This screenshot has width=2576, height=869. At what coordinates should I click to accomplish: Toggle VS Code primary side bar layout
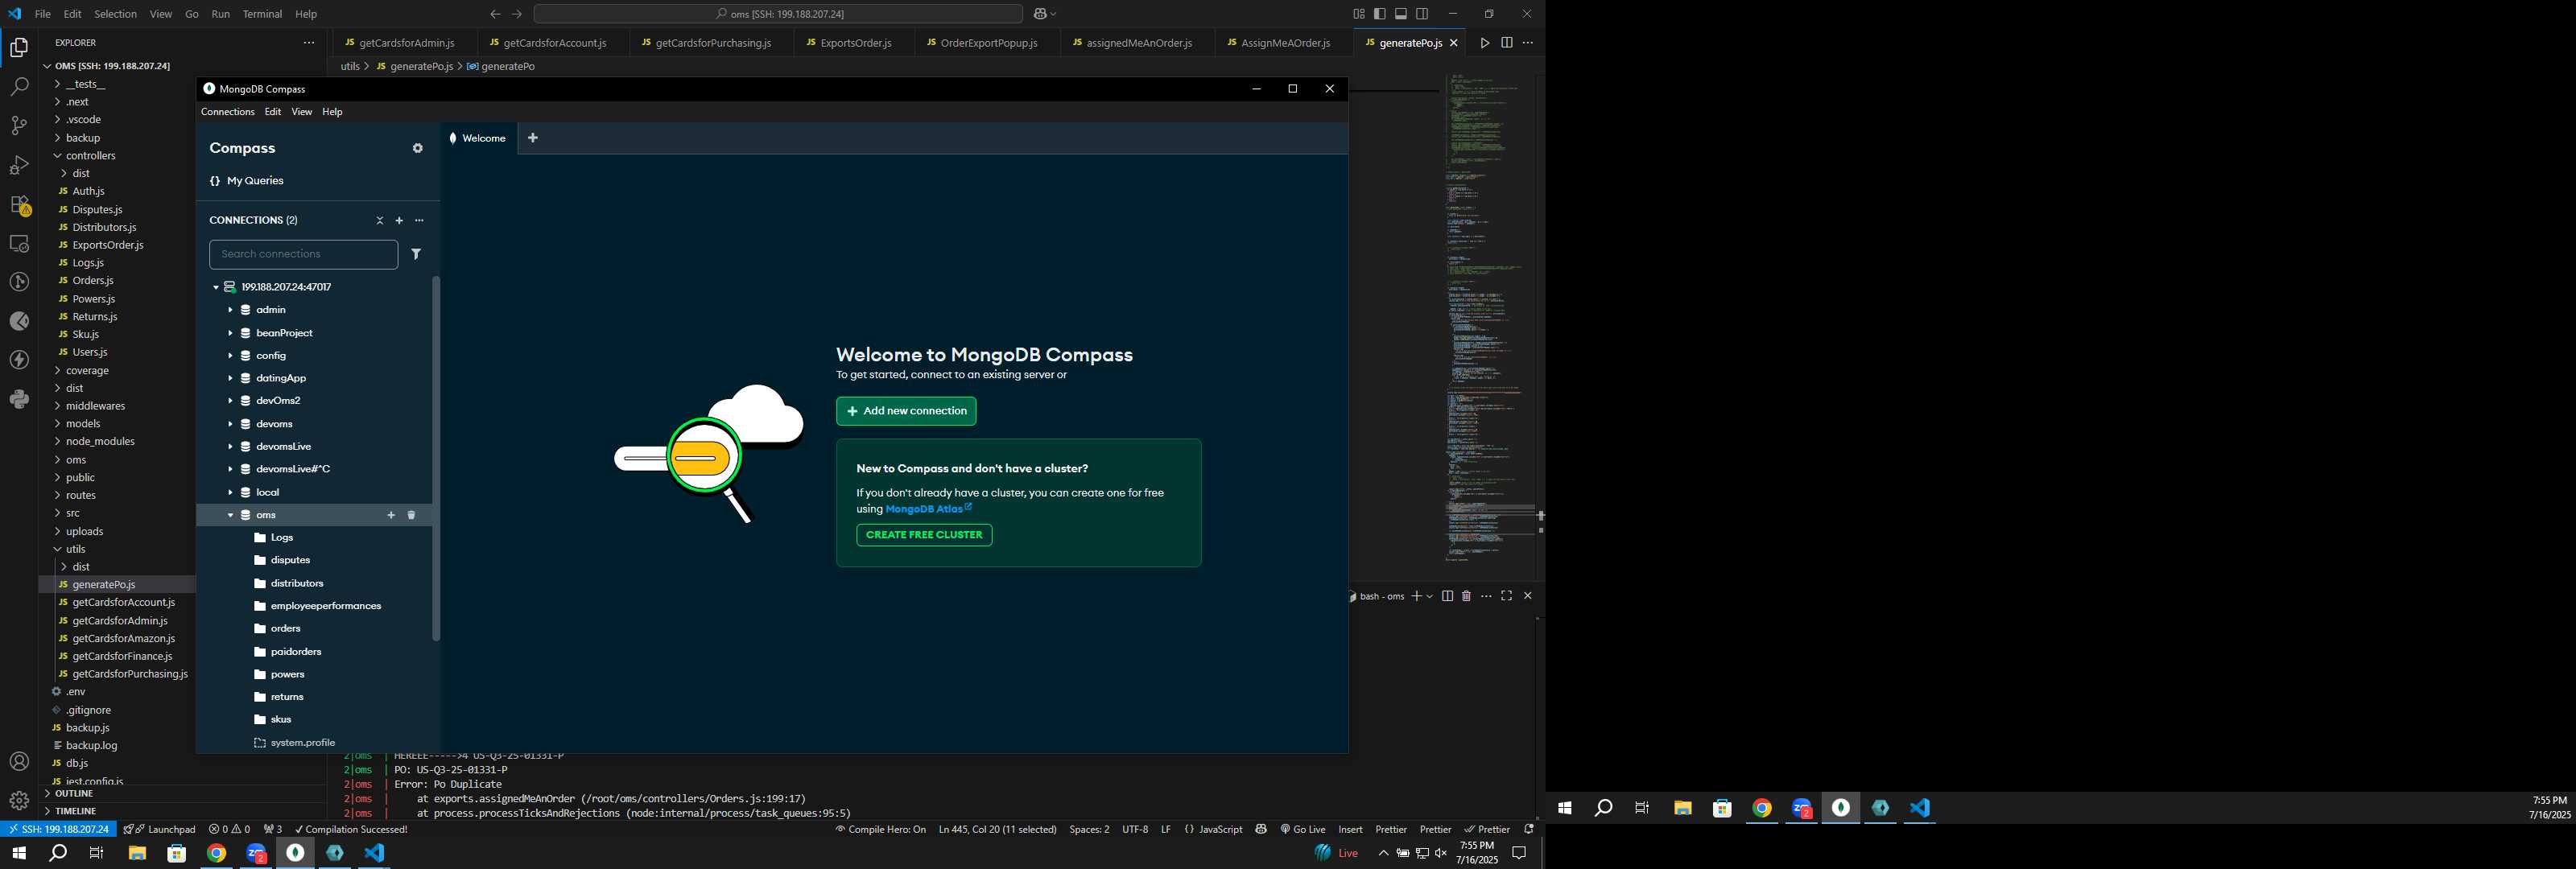(1380, 14)
